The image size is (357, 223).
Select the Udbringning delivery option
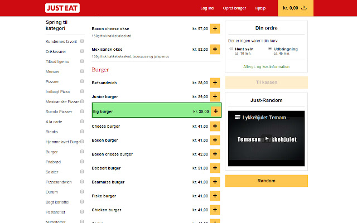click(270, 49)
